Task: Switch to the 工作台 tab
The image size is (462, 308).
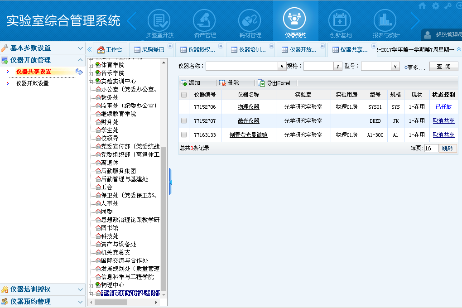Action: [110, 50]
